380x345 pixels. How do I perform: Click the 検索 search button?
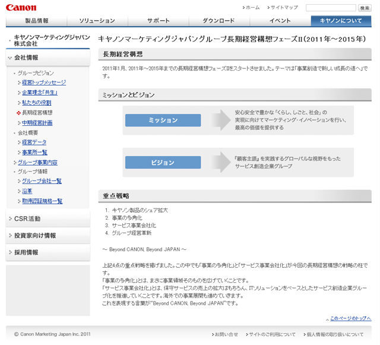pyautogui.click(x=365, y=8)
